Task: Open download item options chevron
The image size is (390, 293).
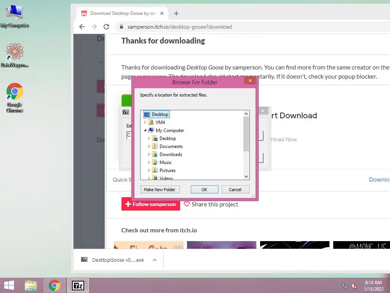Action: pos(155,260)
